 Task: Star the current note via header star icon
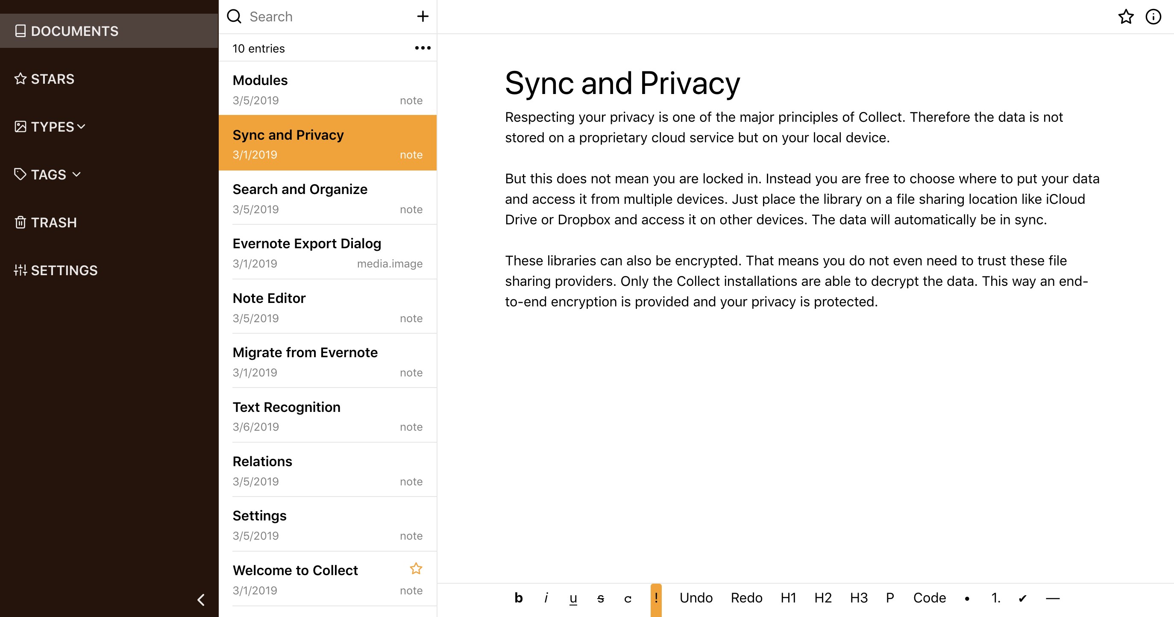pyautogui.click(x=1126, y=17)
